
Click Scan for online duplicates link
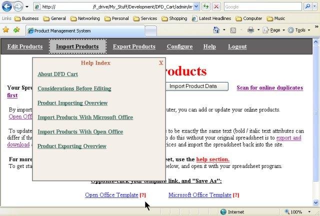pyautogui.click(x=270, y=88)
